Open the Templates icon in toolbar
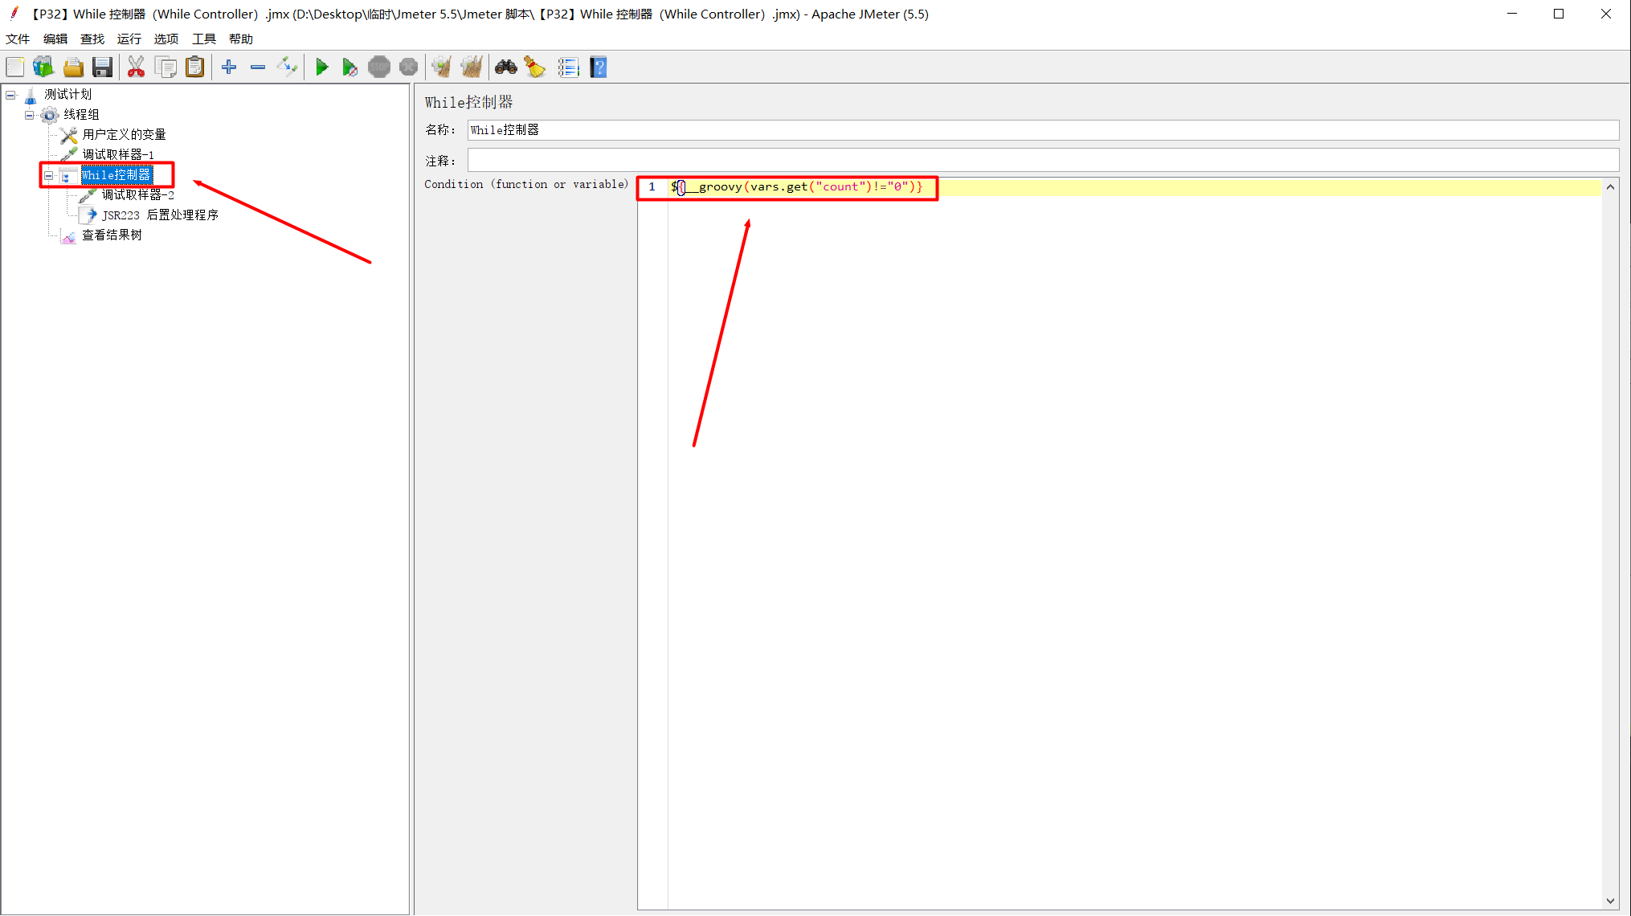The image size is (1631, 916). click(43, 67)
